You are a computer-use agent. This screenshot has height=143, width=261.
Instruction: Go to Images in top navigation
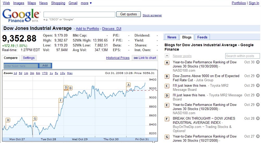pos(19,3)
